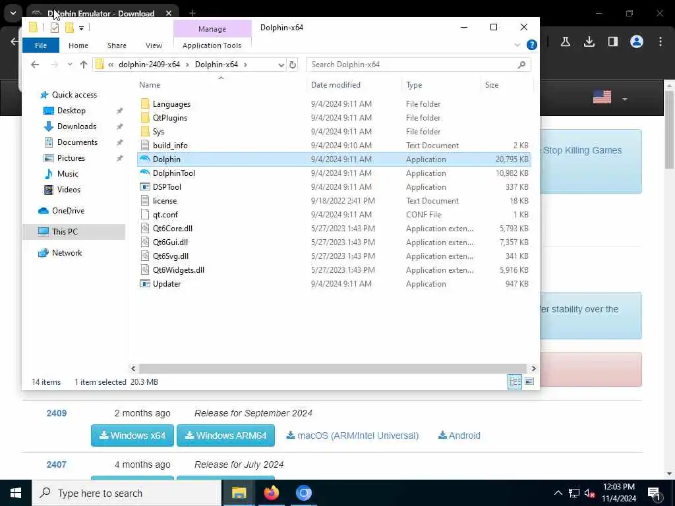The width and height of the screenshot is (675, 506).
Task: Open the 2409 release link
Action: (57, 413)
